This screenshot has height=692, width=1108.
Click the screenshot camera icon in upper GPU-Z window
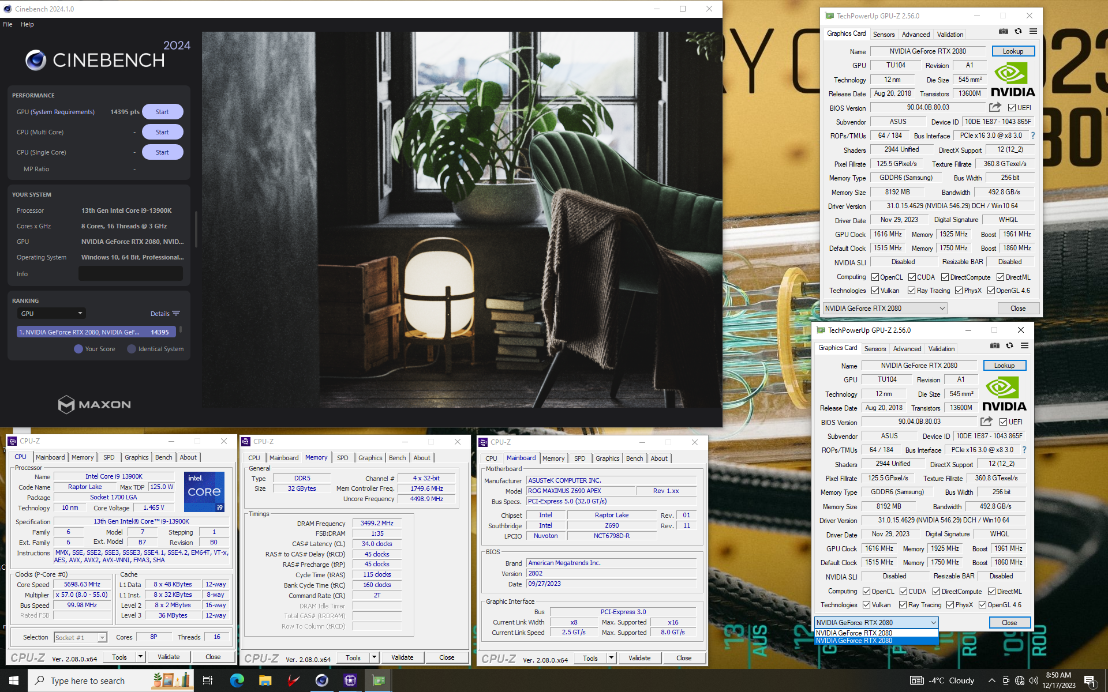[x=1004, y=32]
